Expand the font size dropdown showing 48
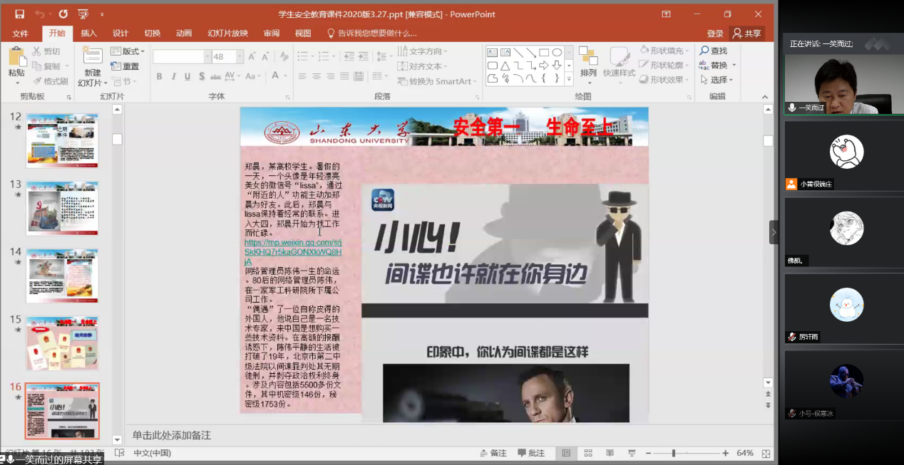 [240, 57]
